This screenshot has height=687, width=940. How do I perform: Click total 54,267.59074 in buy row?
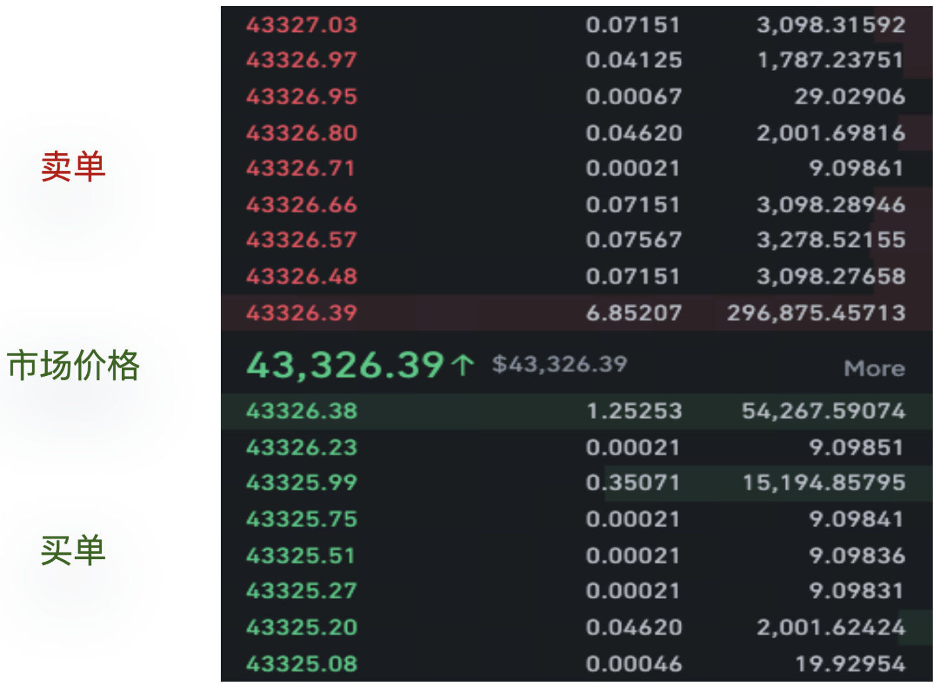(x=823, y=411)
